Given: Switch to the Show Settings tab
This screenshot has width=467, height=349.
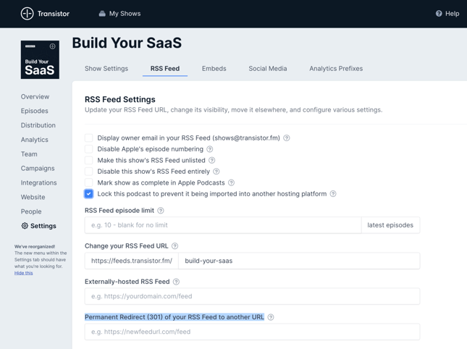Looking at the screenshot, I should click(106, 69).
